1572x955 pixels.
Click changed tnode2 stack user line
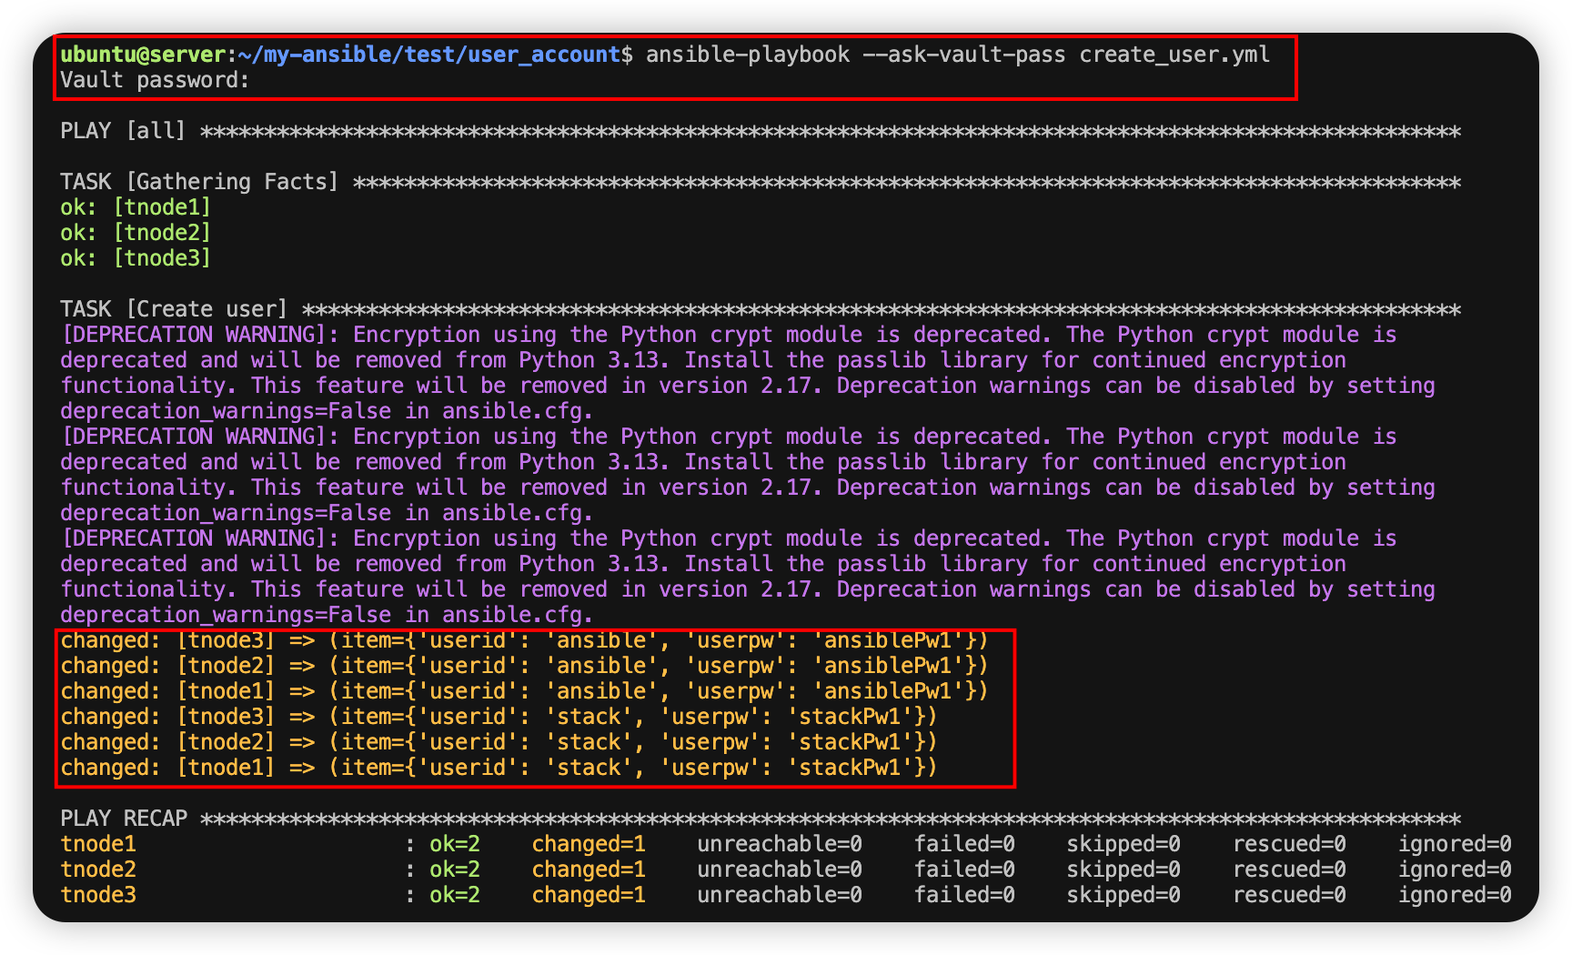[499, 742]
